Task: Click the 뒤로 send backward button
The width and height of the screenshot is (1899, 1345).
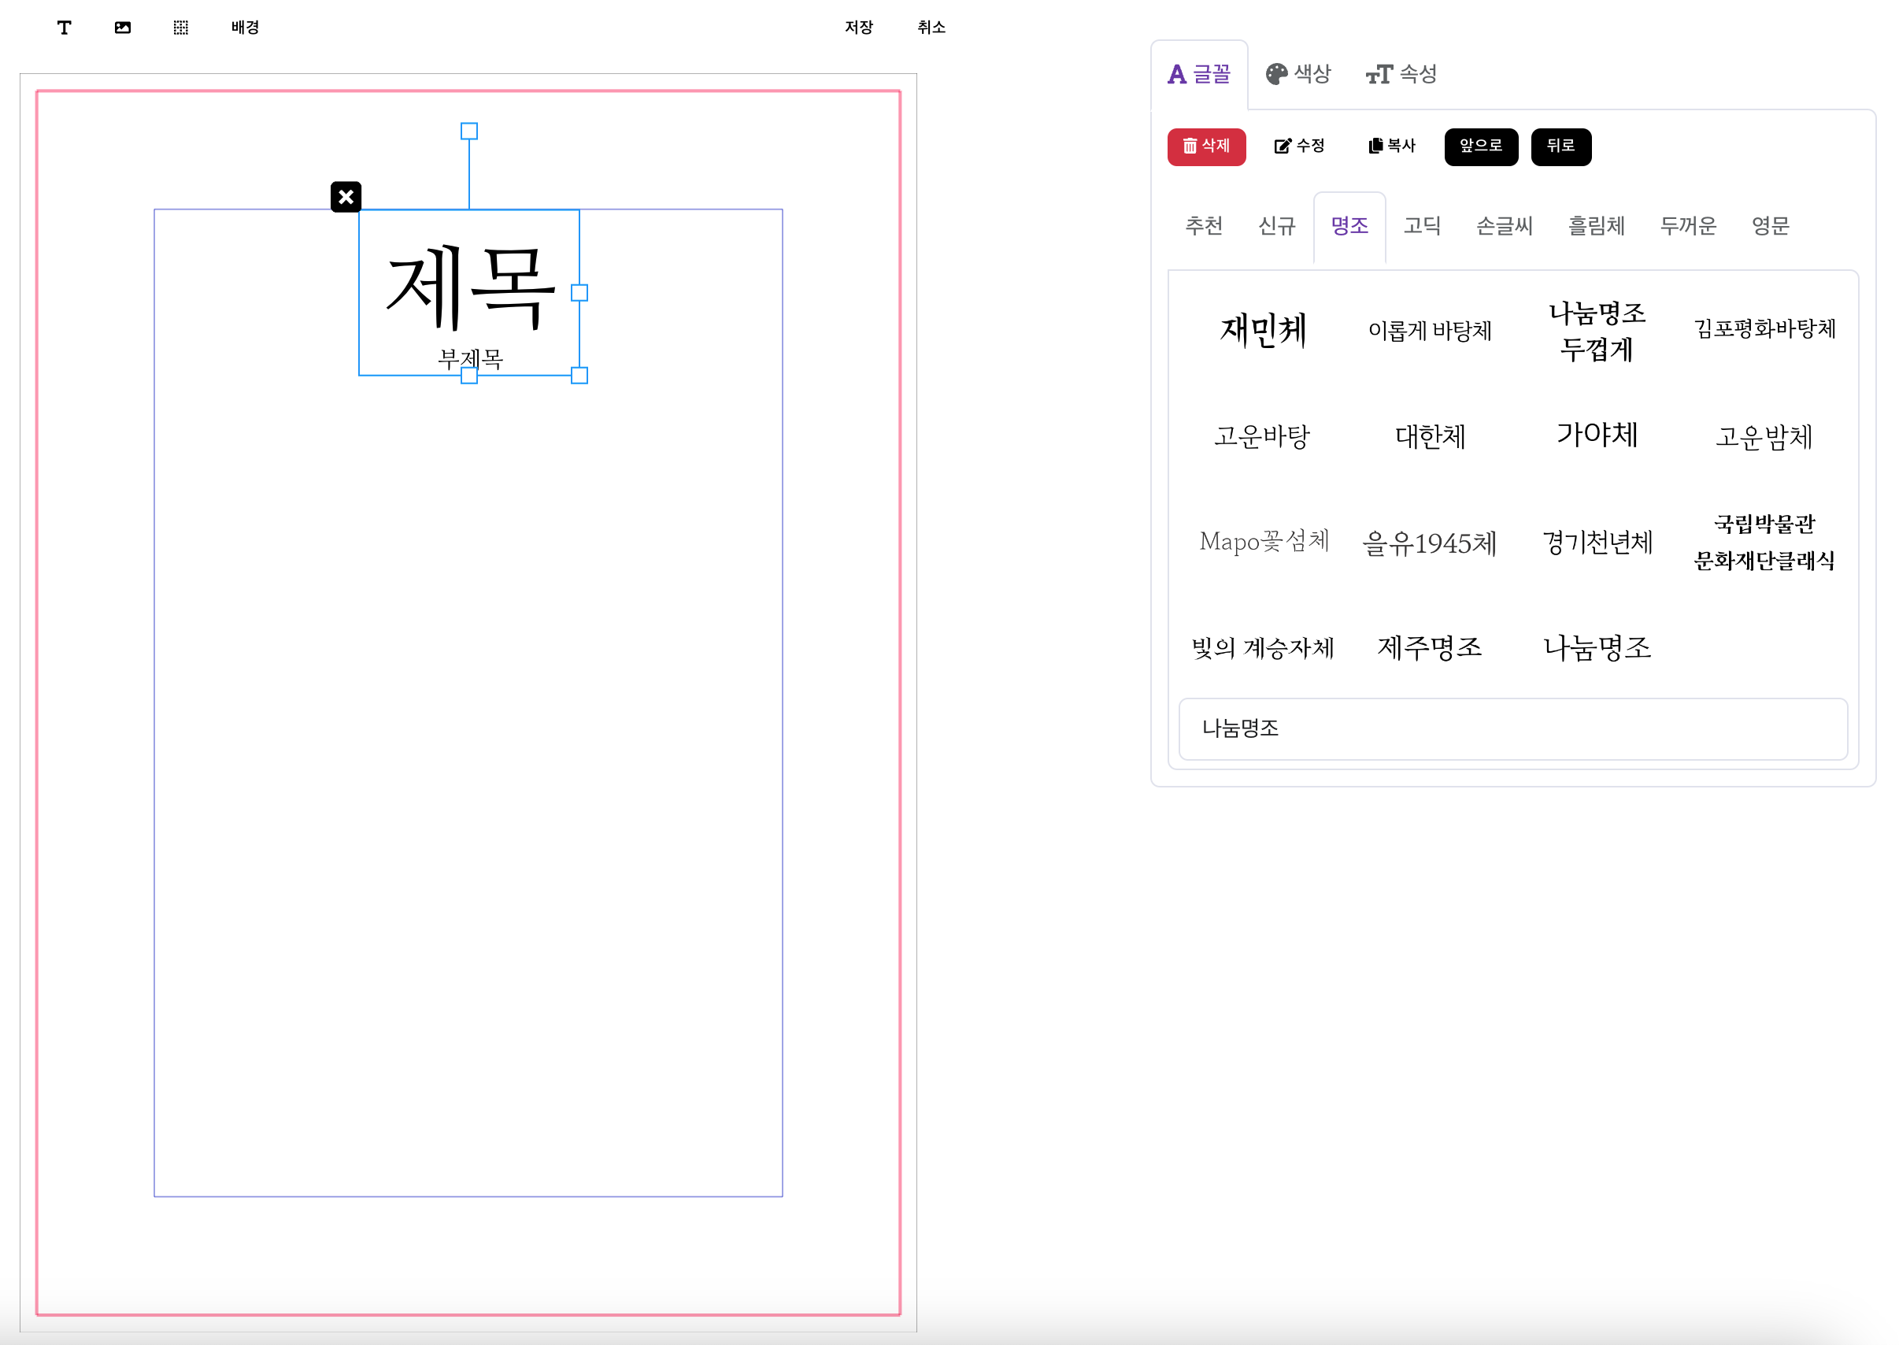Action: coord(1560,146)
